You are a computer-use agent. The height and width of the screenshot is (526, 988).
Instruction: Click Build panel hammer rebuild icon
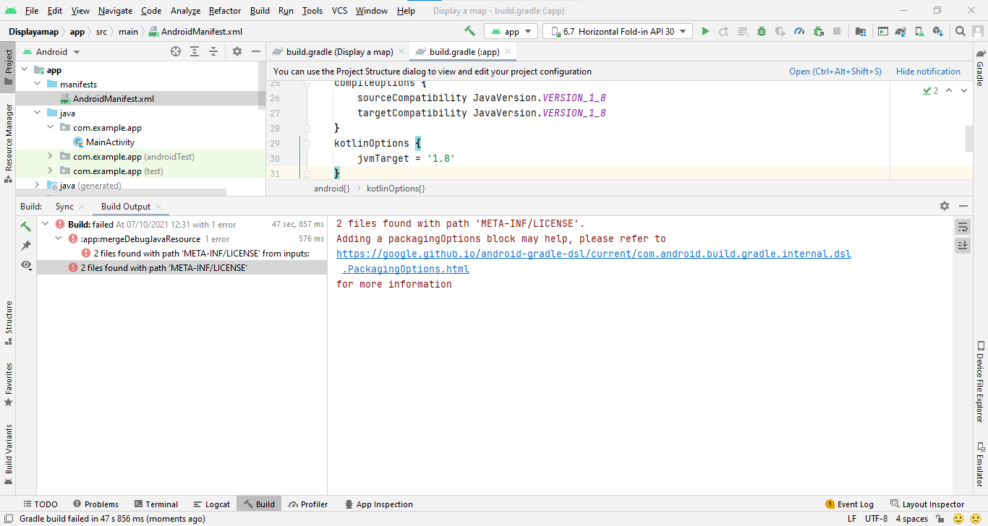pyautogui.click(x=26, y=226)
